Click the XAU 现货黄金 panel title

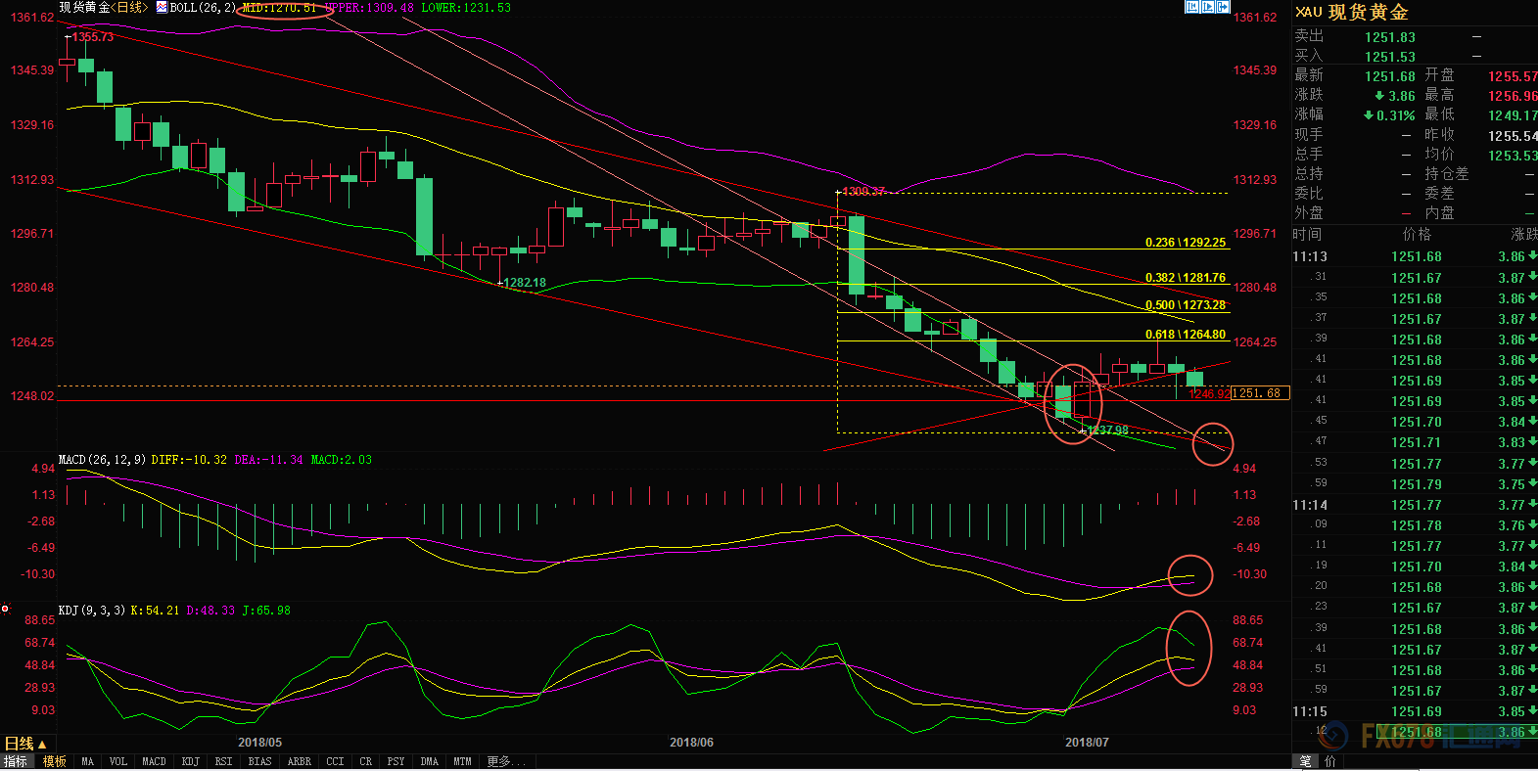coord(1351,12)
